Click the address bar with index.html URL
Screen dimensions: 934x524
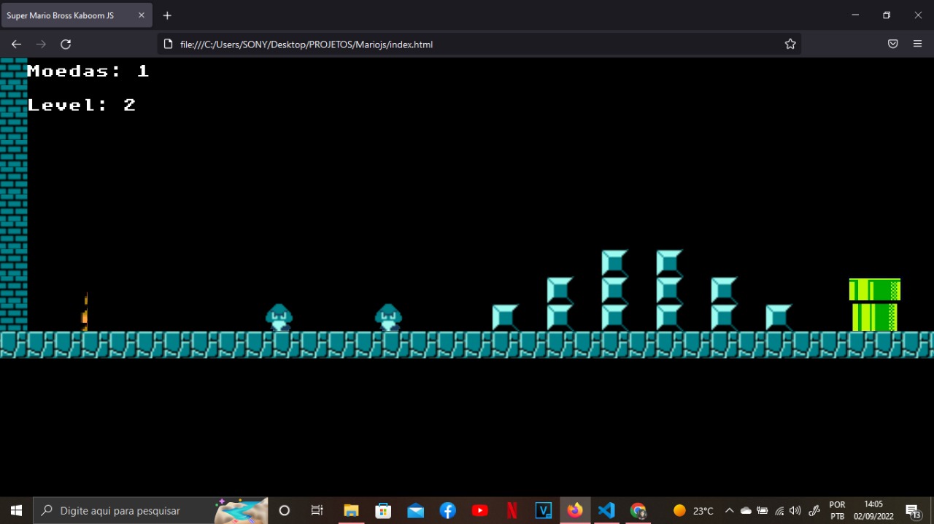479,44
